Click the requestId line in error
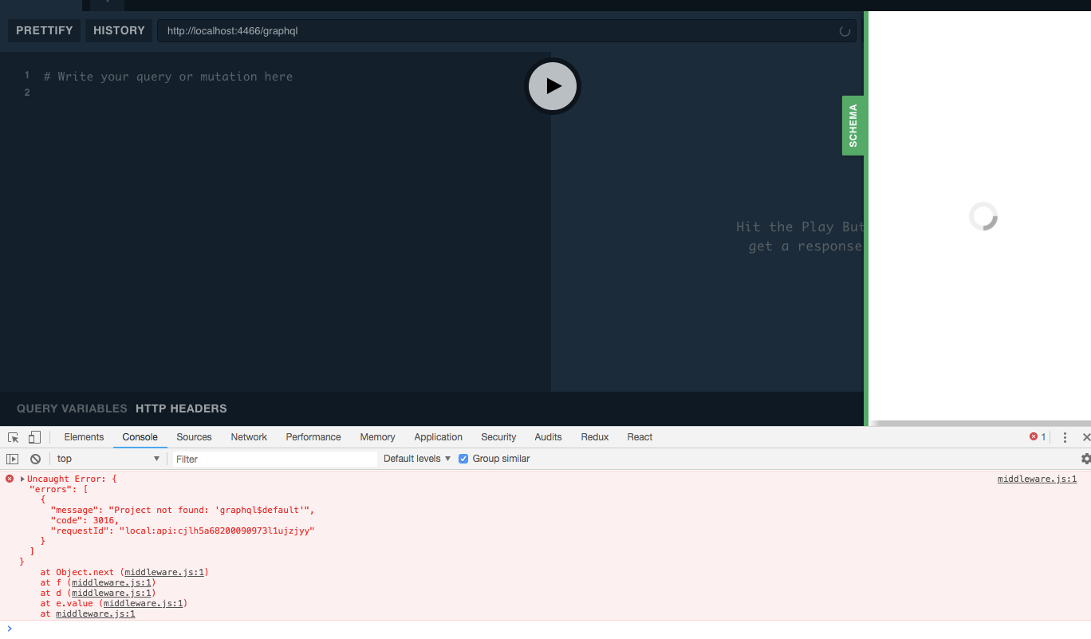 tap(183, 531)
